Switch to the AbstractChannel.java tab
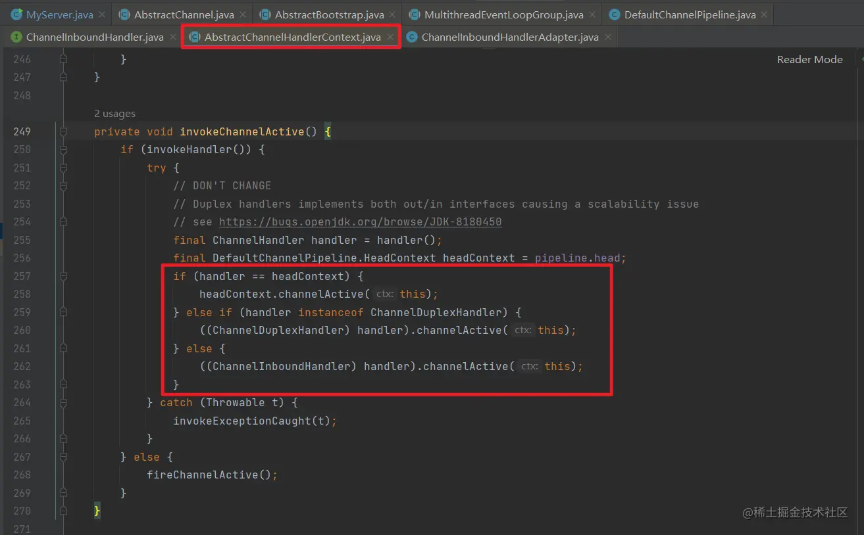The image size is (864, 535). [184, 14]
